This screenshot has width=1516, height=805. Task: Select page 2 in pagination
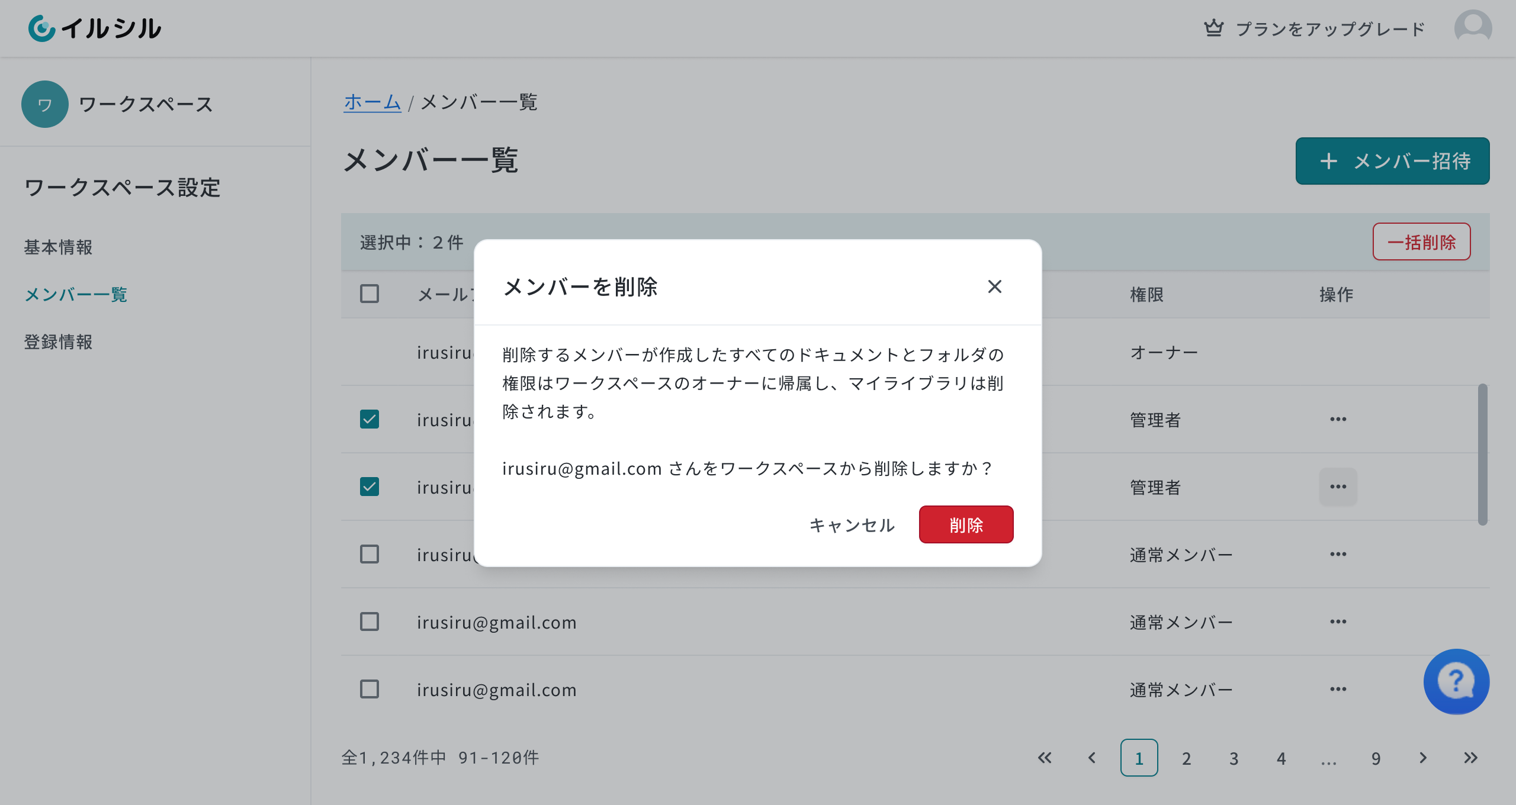pos(1187,758)
